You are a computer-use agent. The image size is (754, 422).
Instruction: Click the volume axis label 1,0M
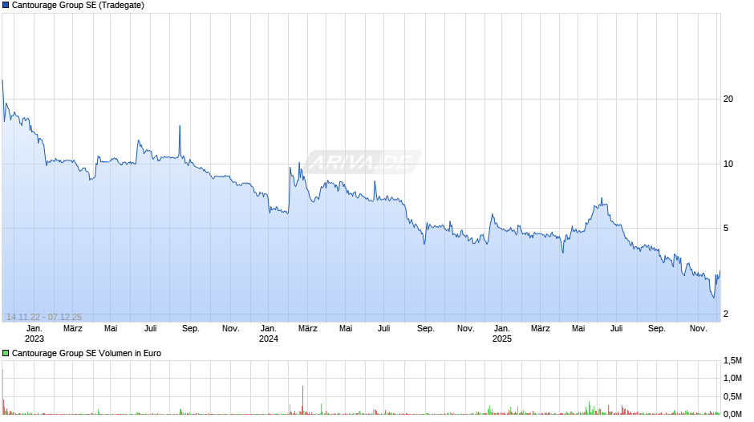[x=732, y=379]
